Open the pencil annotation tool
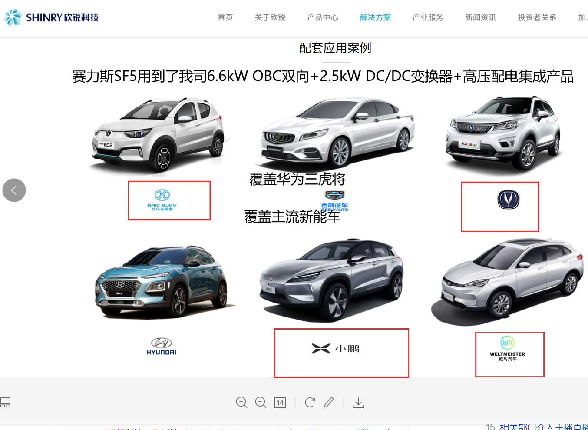Screen dimensions: 588x430 [329, 402]
